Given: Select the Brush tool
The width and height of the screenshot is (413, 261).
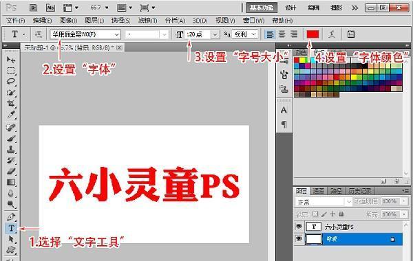Looking at the screenshot, I should click(11, 139).
